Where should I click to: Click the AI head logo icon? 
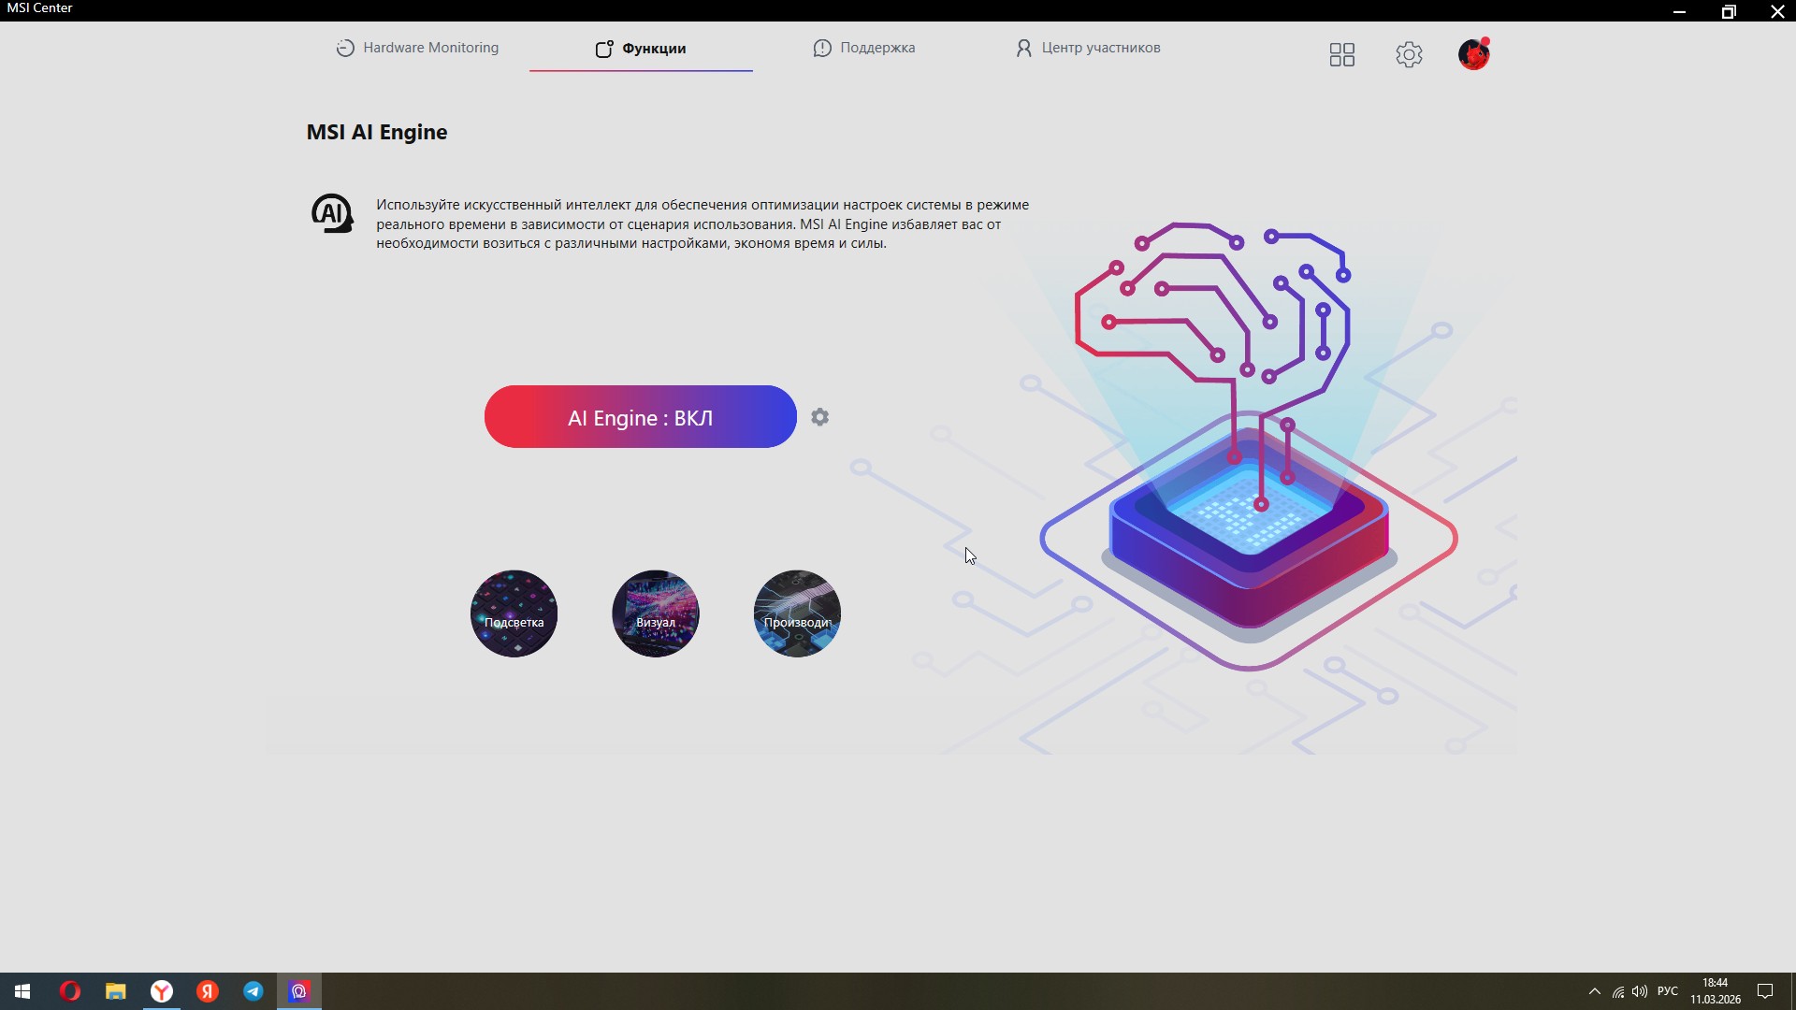[332, 214]
